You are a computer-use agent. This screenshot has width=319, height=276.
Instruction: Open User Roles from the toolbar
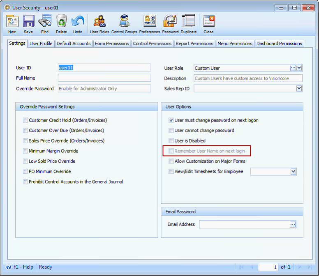point(99,24)
